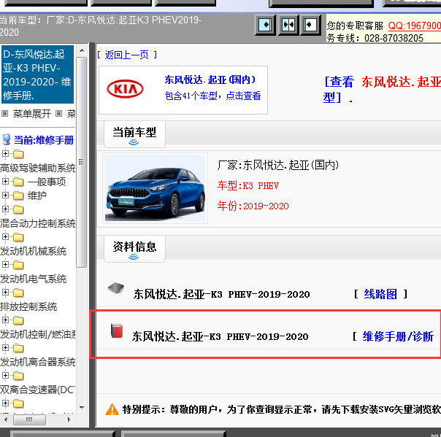This screenshot has width=441, height=437.
Task: Expand the 维护 tree node
Action: (5, 196)
